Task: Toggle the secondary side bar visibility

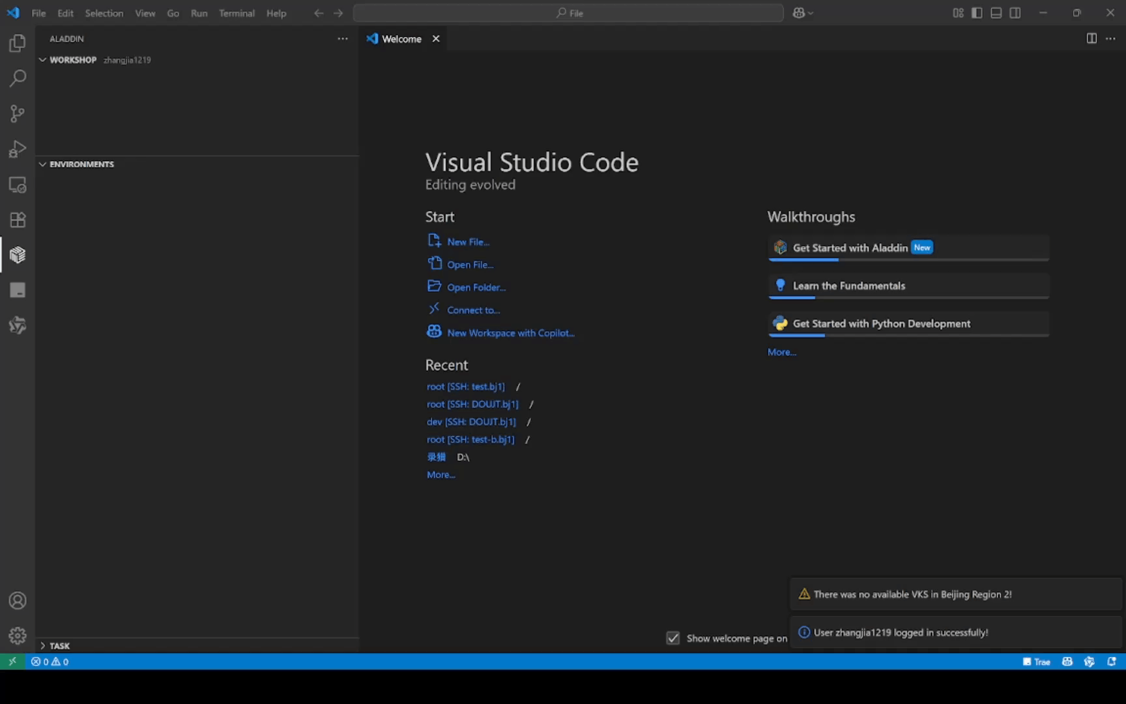Action: [x=1015, y=13]
